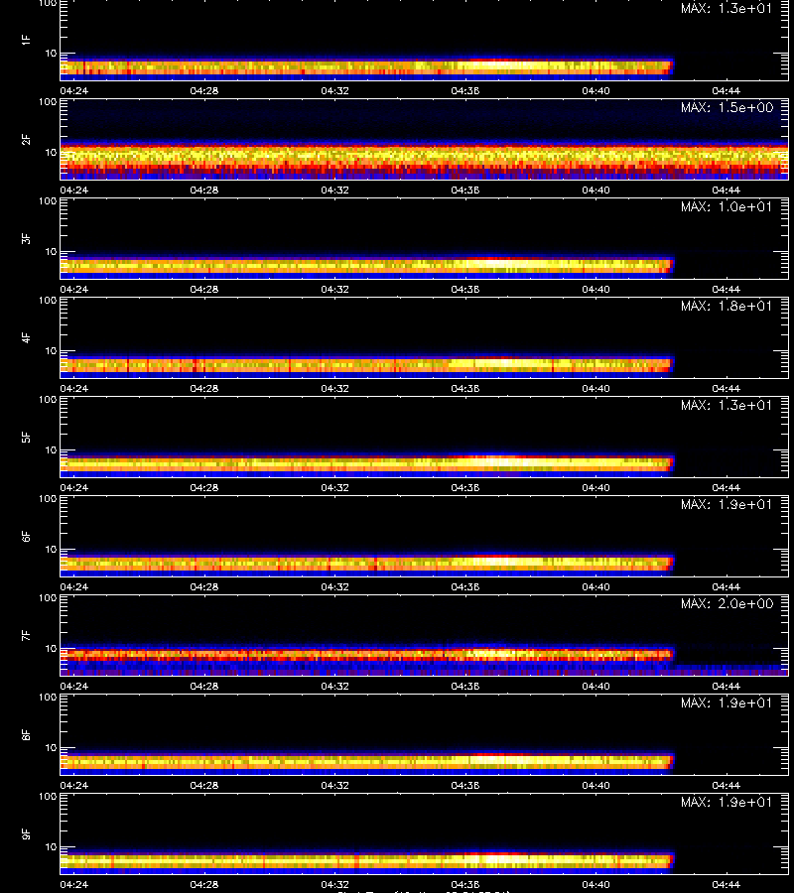The image size is (794, 893).
Task: Select the MAX: 2.0e+00 text in 7F panel
Action: 727,603
